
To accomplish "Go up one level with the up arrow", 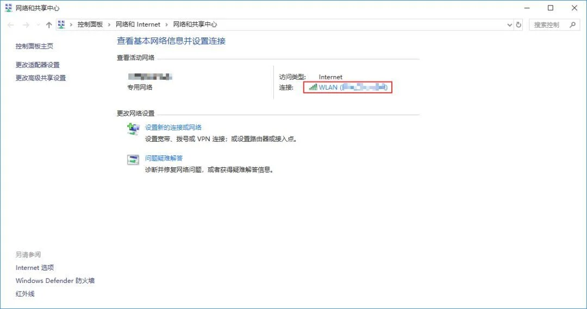I will click(x=49, y=25).
